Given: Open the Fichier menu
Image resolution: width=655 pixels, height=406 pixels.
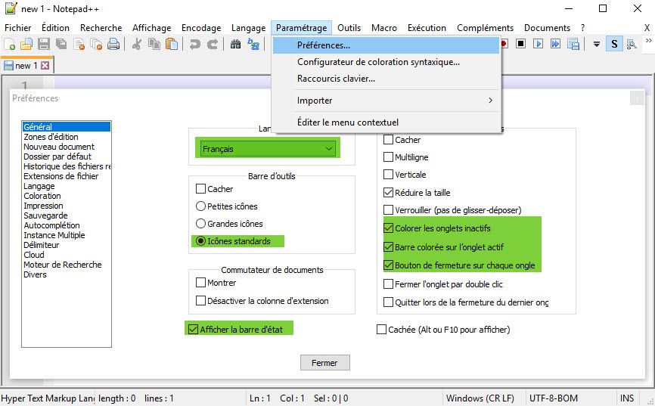Looking at the screenshot, I should [18, 28].
